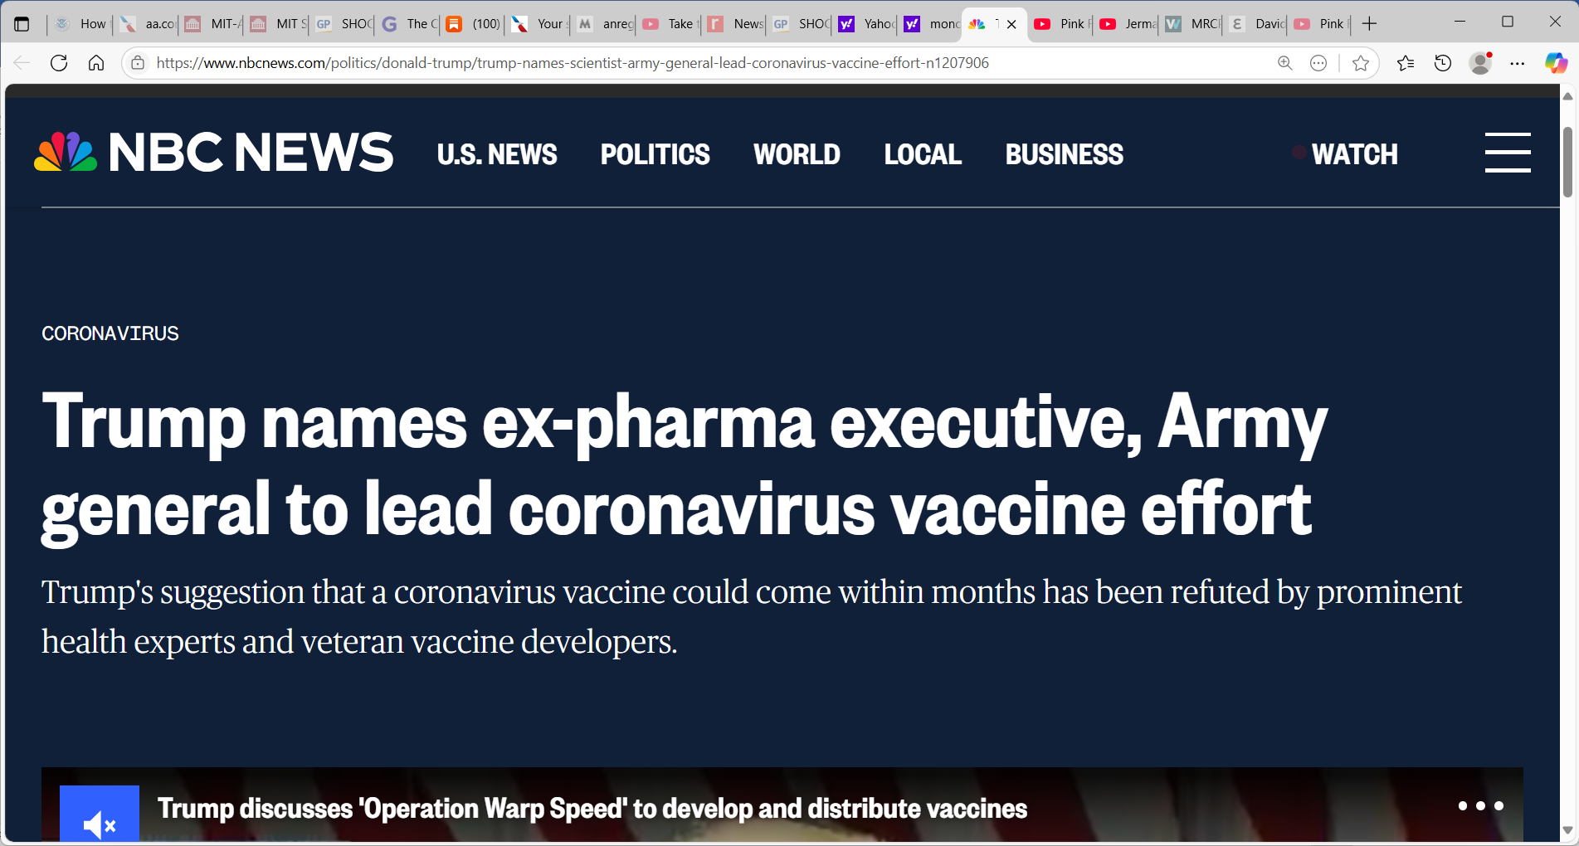Switch to the 'MIT-' tab
This screenshot has height=846, width=1579.
point(213,24)
